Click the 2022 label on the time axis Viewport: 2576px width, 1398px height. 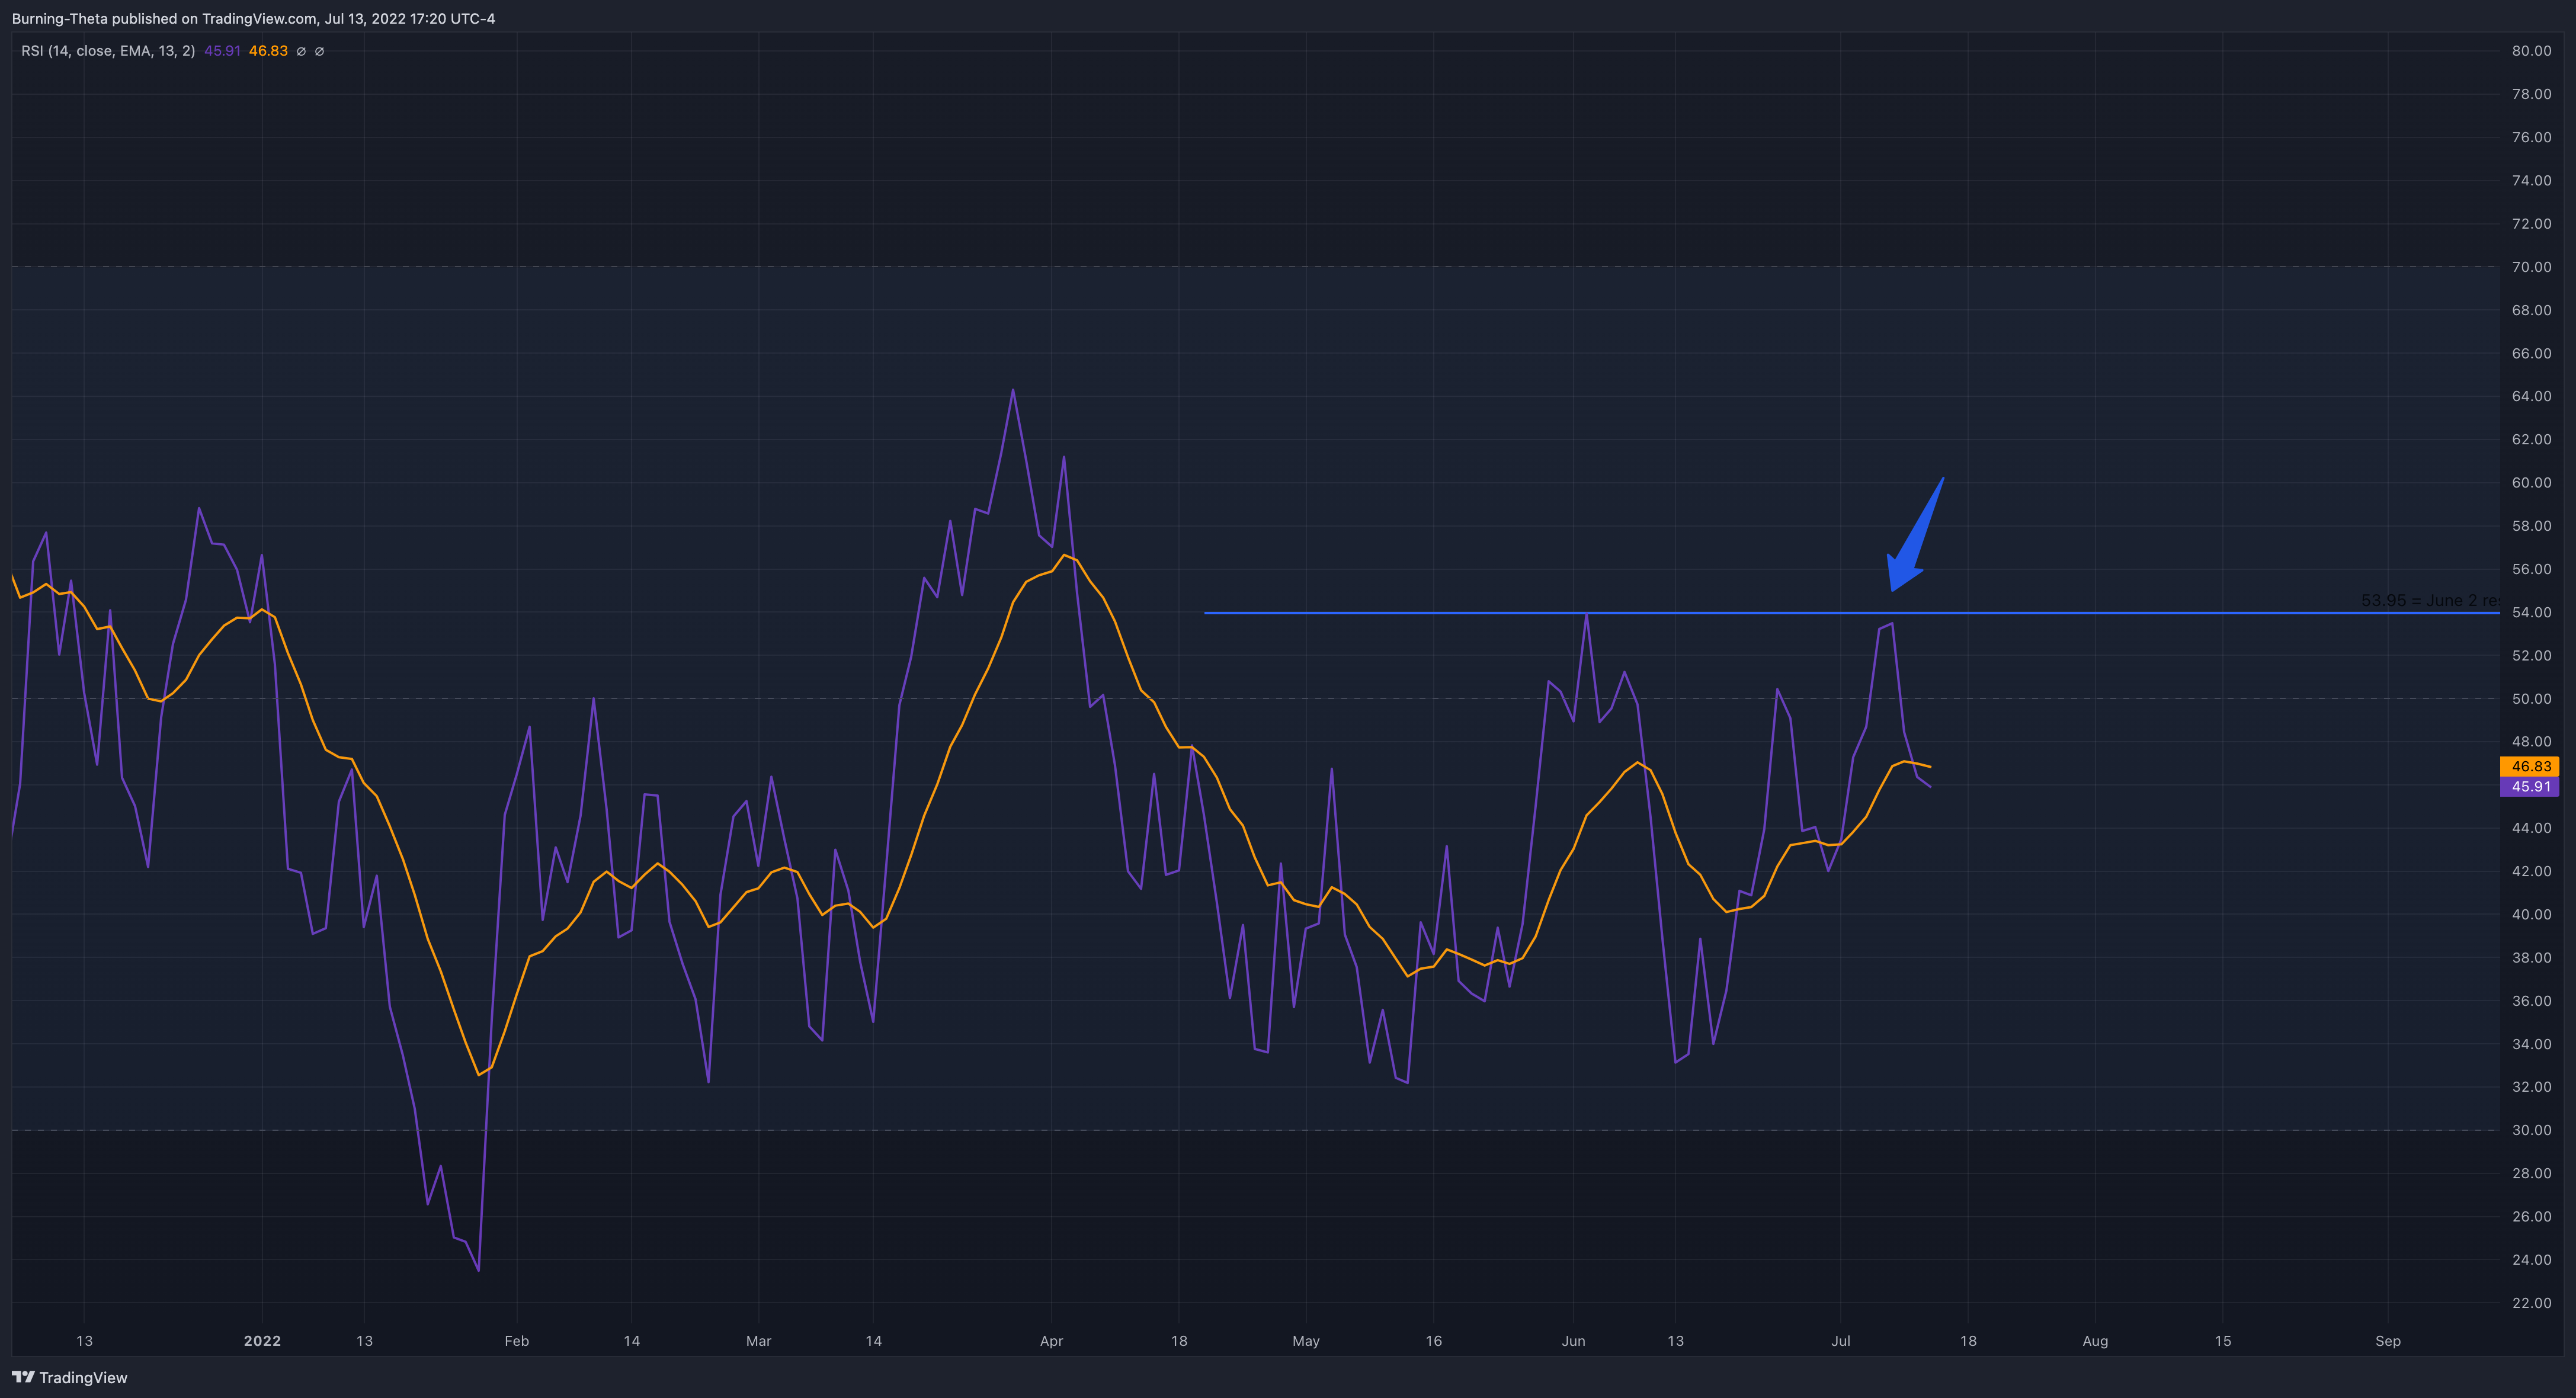coord(262,1341)
